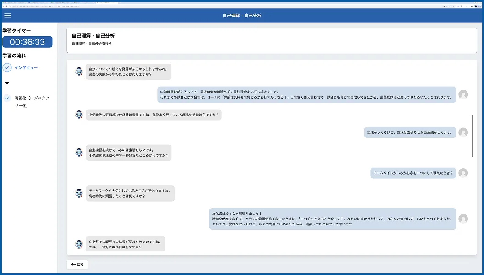Click robot avatar beside 中学時代の野球部 message
484x275 pixels.
click(x=79, y=115)
